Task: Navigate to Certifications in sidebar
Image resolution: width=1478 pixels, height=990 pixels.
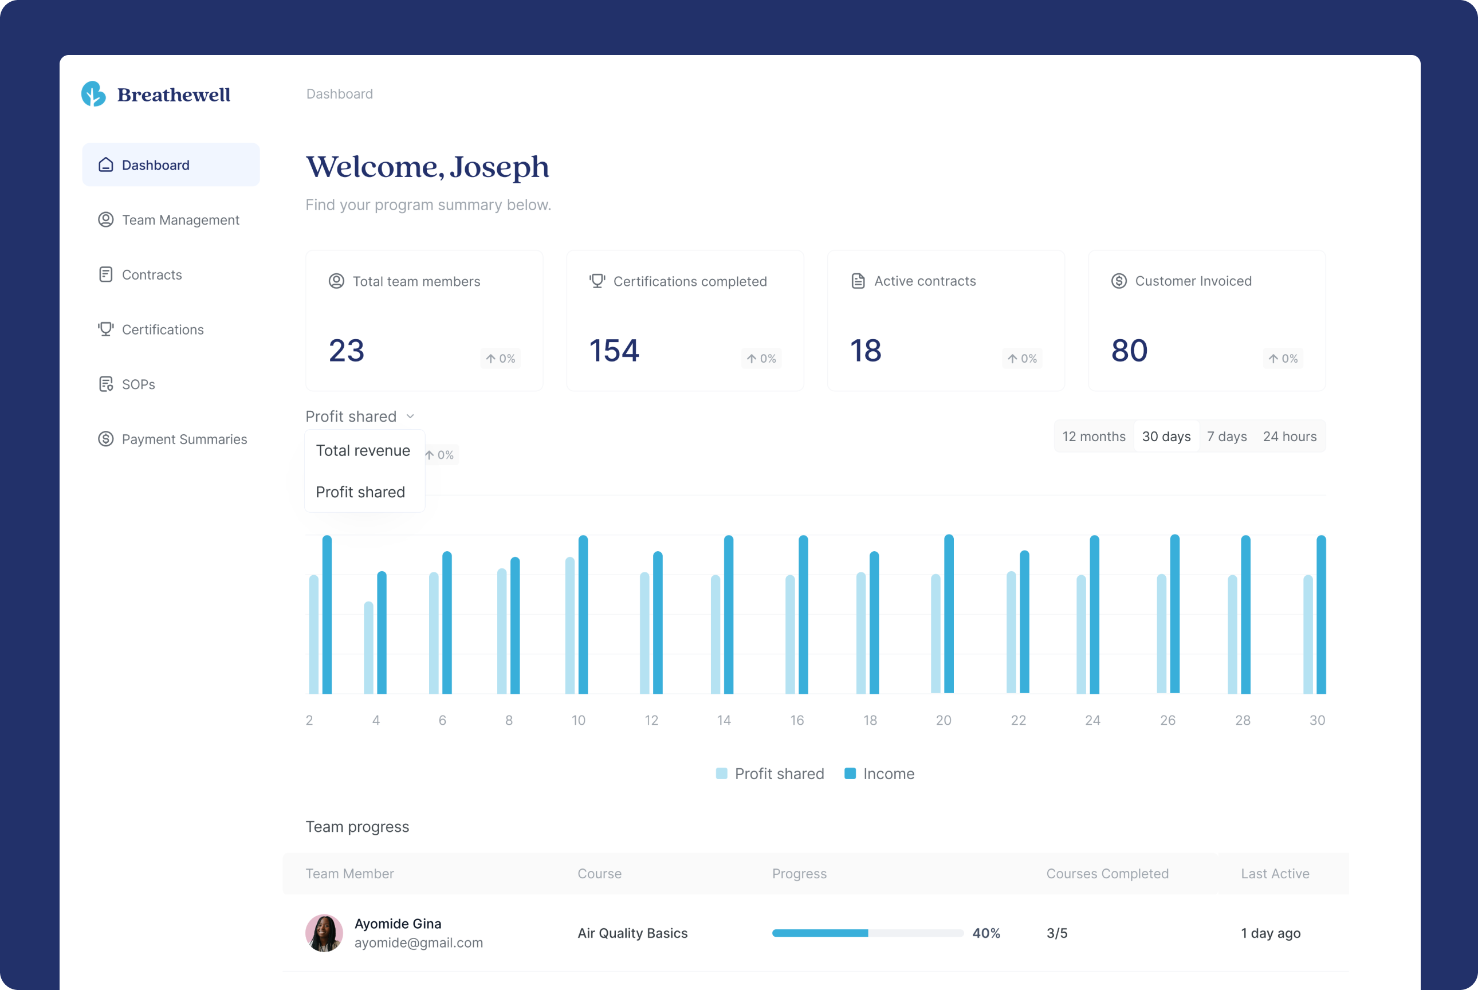Action: [x=171, y=329]
